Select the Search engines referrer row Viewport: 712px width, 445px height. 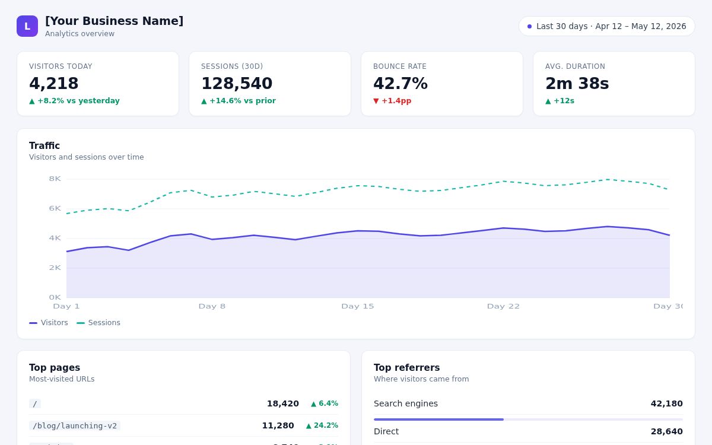point(528,403)
